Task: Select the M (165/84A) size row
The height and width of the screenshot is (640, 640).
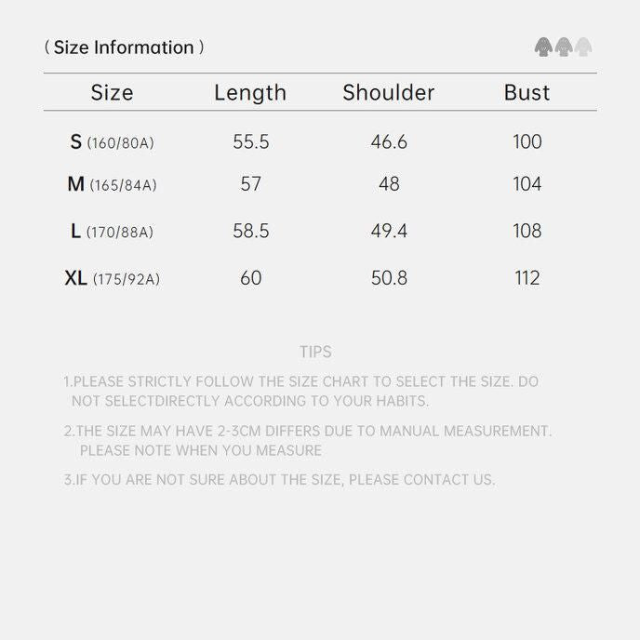Action: tap(112, 184)
